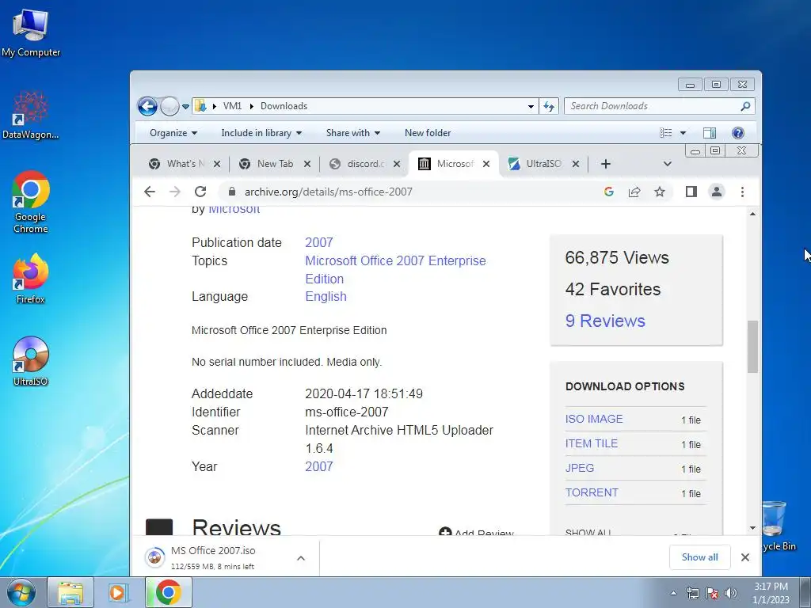Image resolution: width=811 pixels, height=608 pixels.
Task: Reload the archive.org page
Action: coord(200,192)
